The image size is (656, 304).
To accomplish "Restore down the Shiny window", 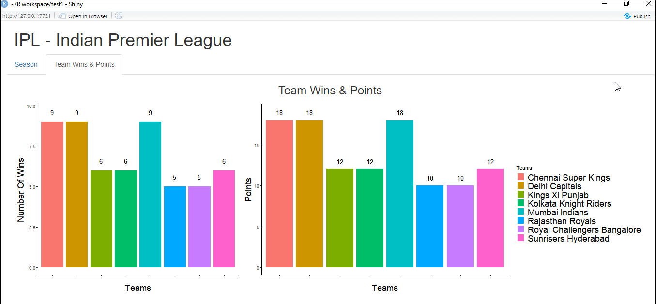I will (x=626, y=4).
